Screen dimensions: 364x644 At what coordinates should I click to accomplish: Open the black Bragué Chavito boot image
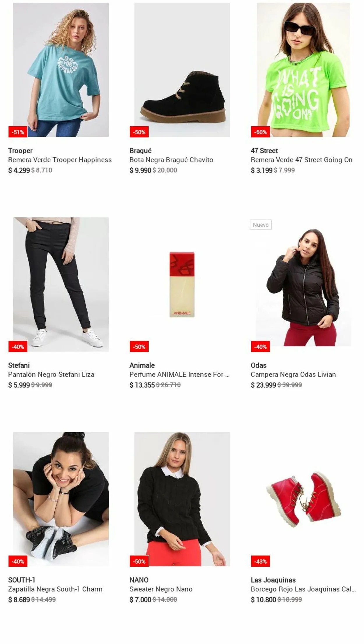click(182, 70)
